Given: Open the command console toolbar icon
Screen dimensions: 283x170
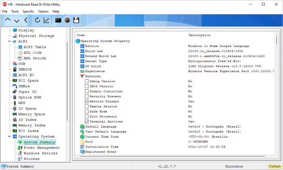Looking at the screenshot, I should tap(58, 20).
